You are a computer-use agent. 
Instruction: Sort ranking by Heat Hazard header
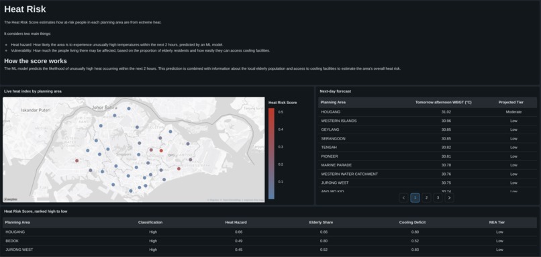(236, 223)
